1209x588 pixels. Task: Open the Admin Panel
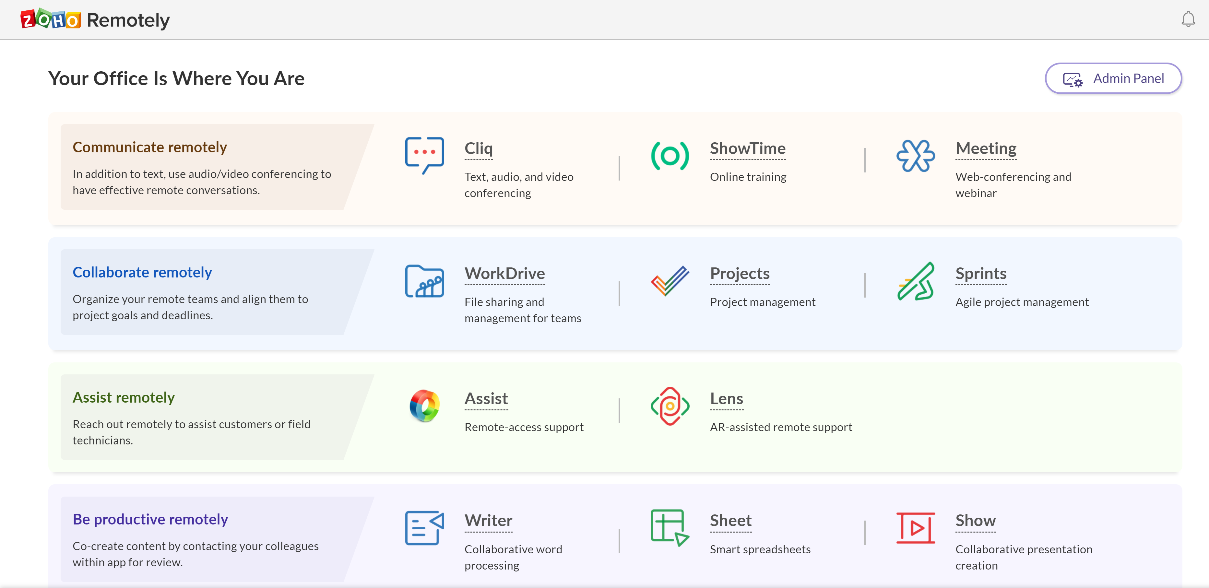tap(1113, 78)
